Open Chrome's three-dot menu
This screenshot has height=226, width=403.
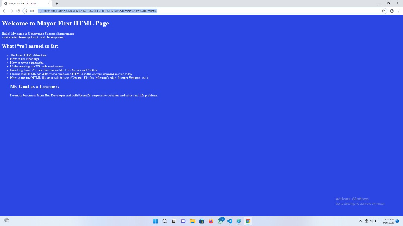399,11
